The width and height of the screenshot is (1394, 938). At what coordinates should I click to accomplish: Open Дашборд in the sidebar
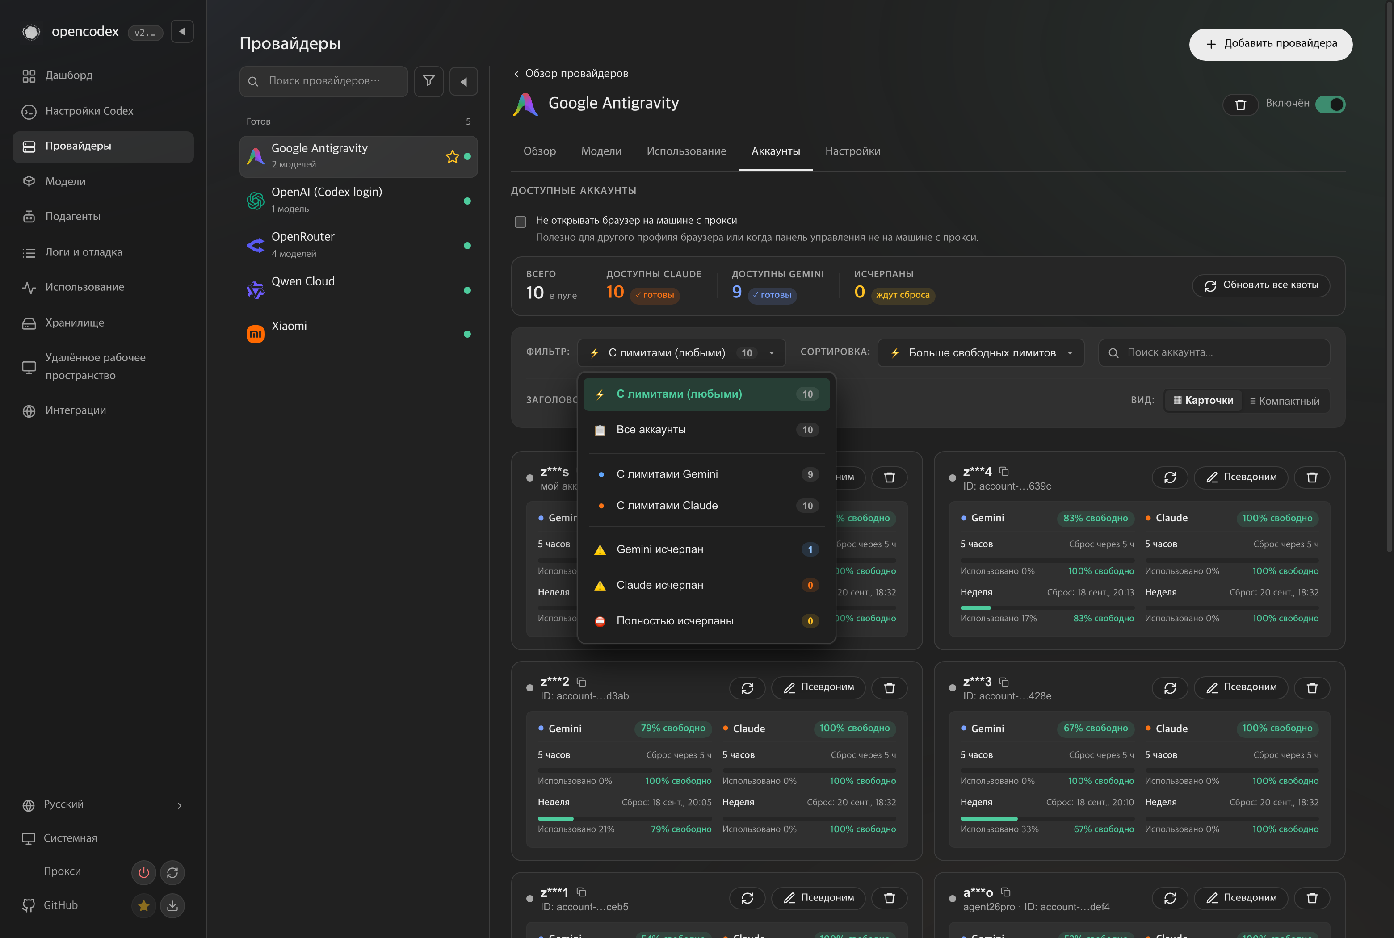(103, 76)
